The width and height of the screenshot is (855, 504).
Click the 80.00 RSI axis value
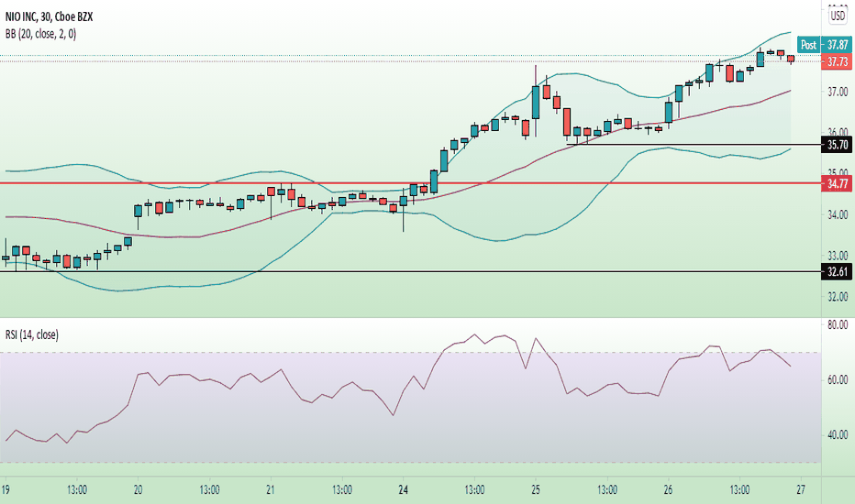coord(838,324)
